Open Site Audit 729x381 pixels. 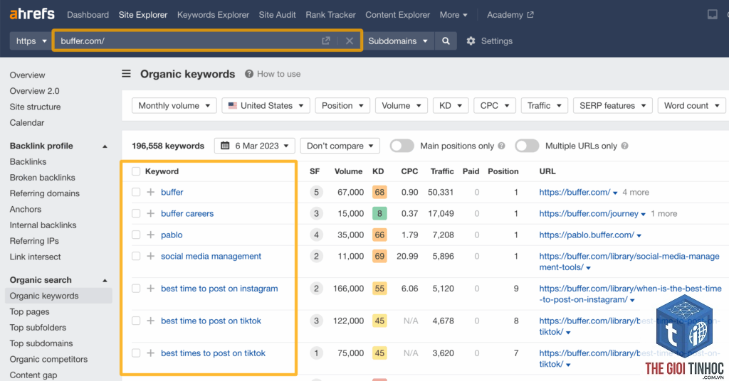click(x=277, y=15)
